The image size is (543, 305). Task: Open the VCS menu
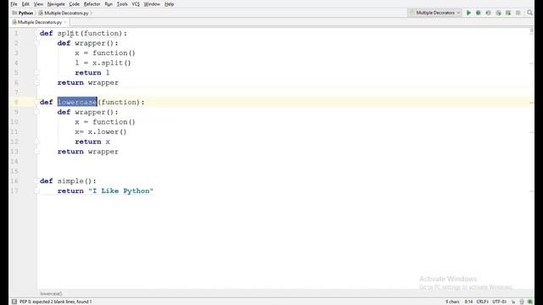[136, 4]
